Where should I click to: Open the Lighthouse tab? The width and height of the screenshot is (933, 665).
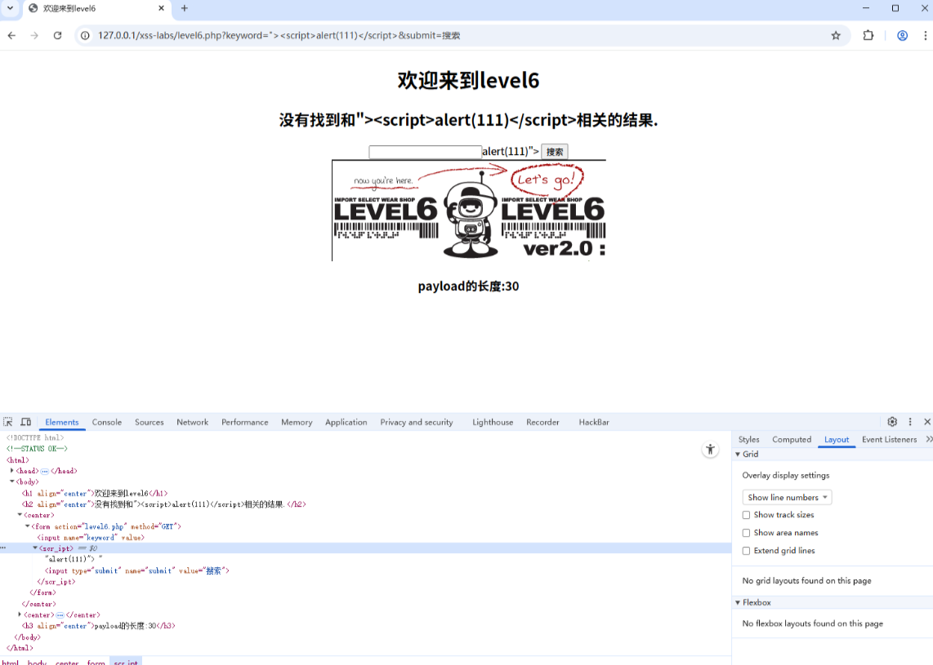click(x=493, y=422)
